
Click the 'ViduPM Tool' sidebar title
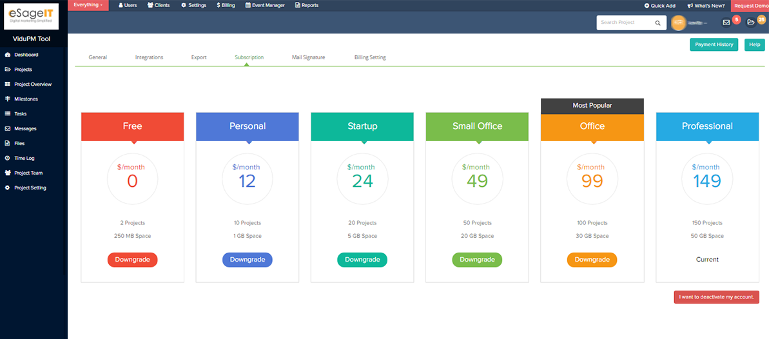coord(32,39)
